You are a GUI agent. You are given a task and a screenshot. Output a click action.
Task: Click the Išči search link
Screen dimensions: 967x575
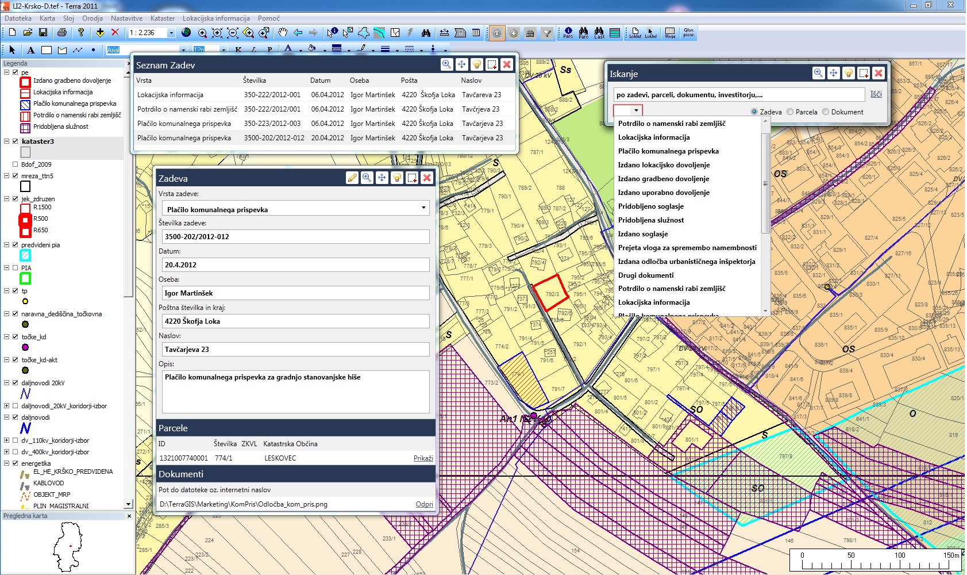(x=876, y=94)
